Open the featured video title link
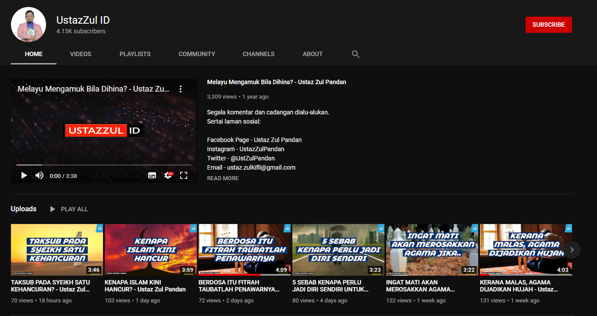597x316 pixels. [x=277, y=82]
